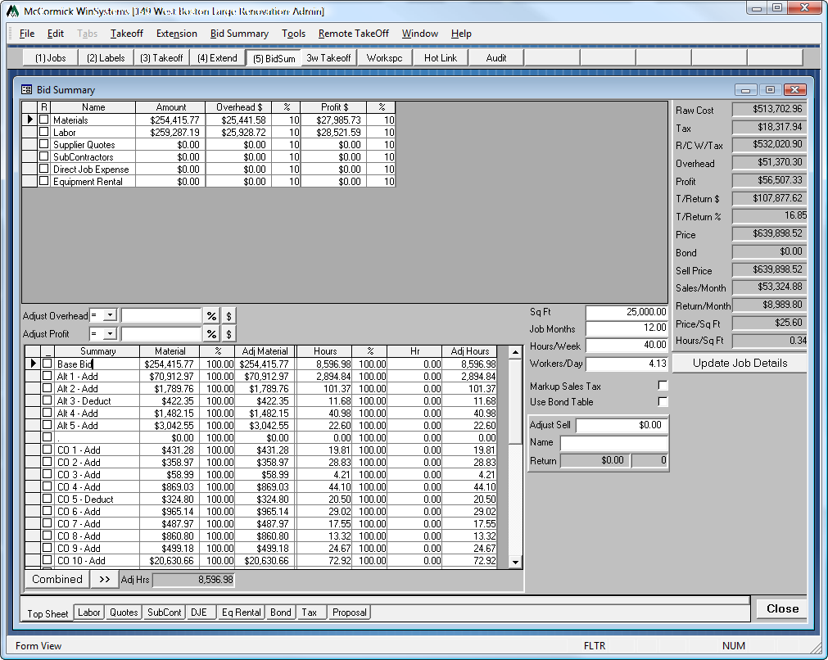Click the percent icon beside Adjust Overhead
The width and height of the screenshot is (828, 660).
click(210, 314)
